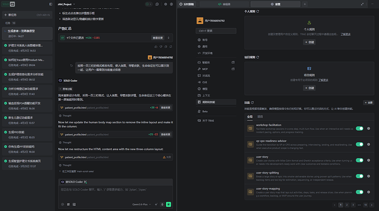Expand Thought above 'update the human body map'
This screenshot has height=211, width=379.
coord(65,116)
